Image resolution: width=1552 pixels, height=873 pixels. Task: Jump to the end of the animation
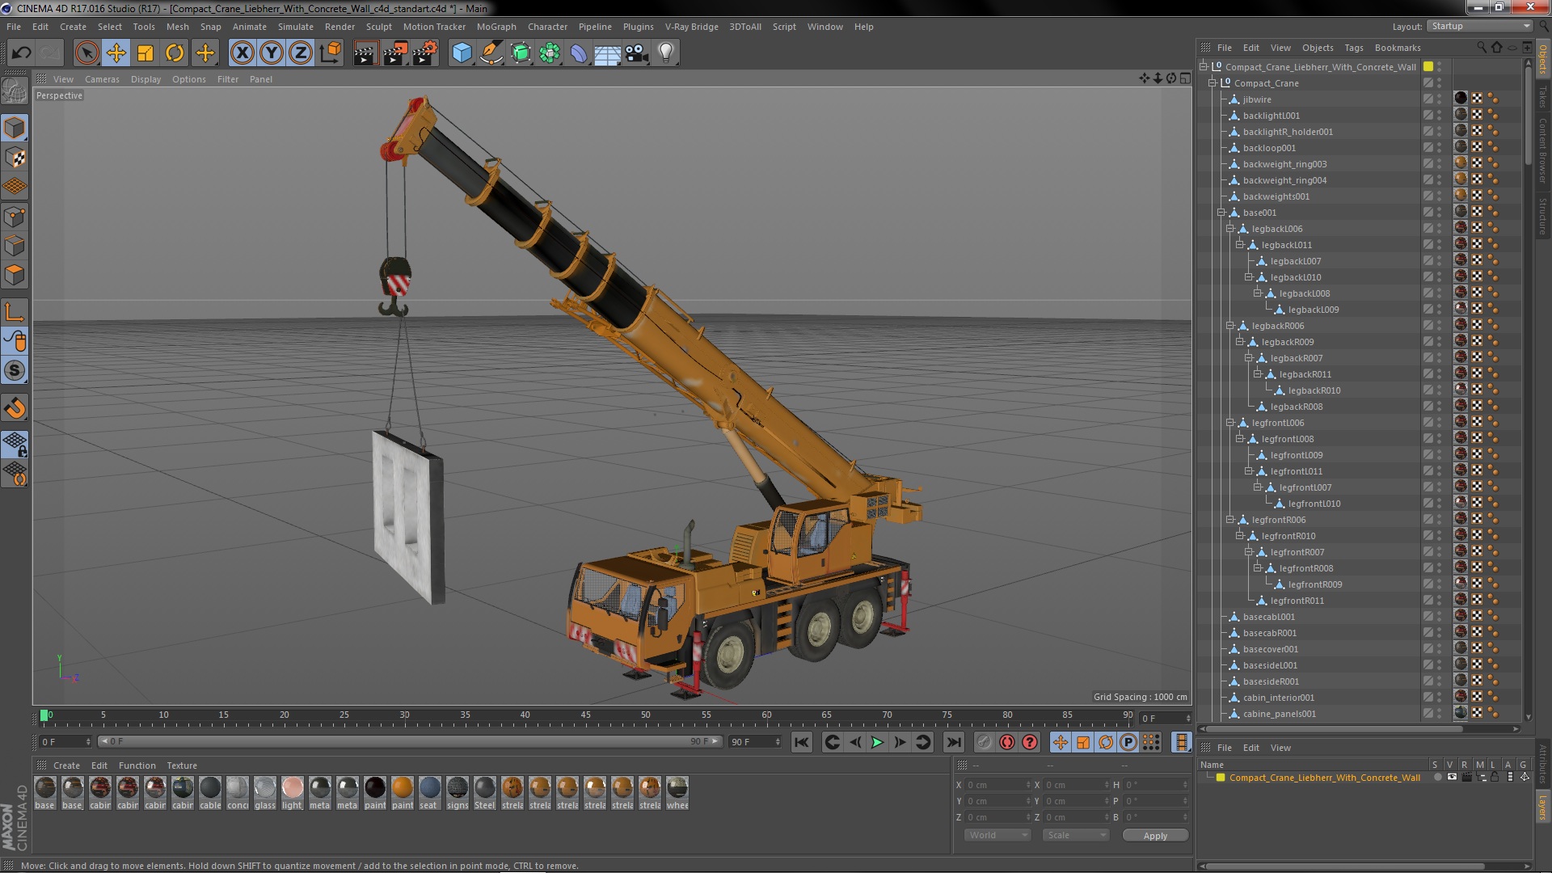[954, 742]
